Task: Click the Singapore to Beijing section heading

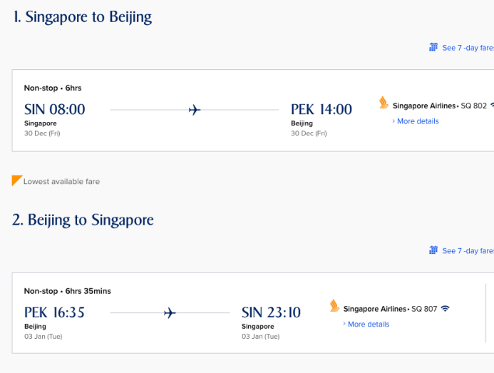Action: (82, 17)
